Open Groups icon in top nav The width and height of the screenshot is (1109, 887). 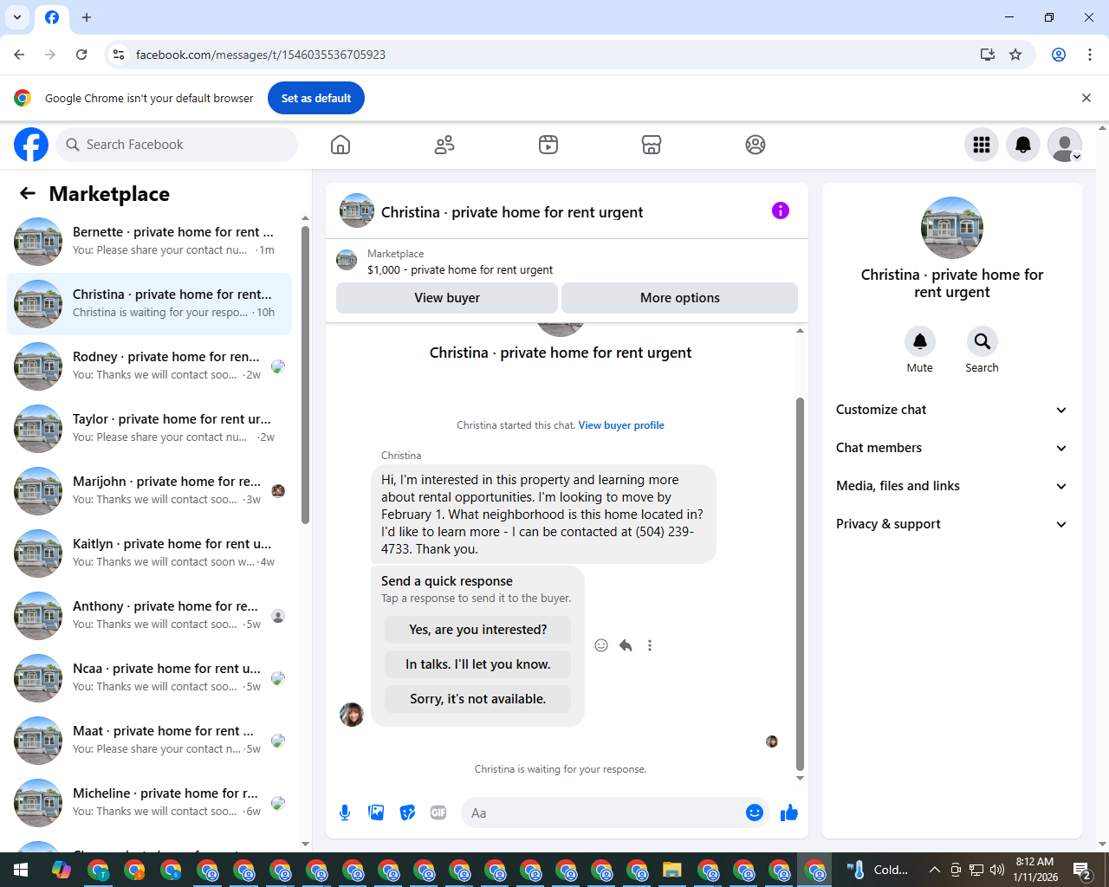pyautogui.click(x=756, y=145)
